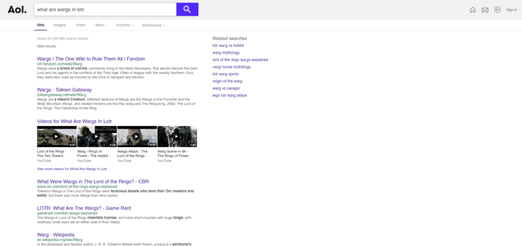This screenshot has width=522, height=246.
Task: Open the video play circle icon
Action: pos(497,10)
